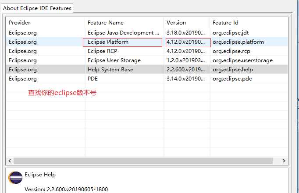Click the Eclipse Help logo icon
299x193 pixels.
(x=15, y=178)
